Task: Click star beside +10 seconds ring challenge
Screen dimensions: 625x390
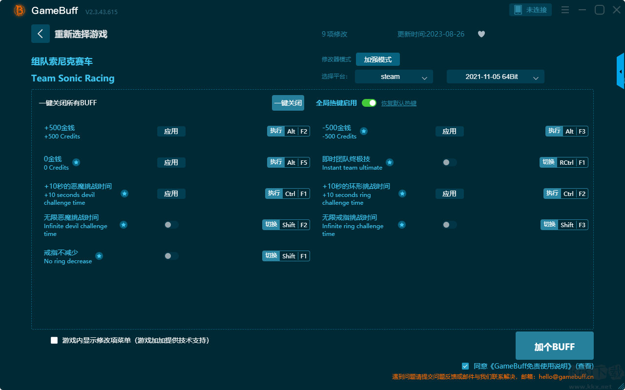Action: pos(402,194)
